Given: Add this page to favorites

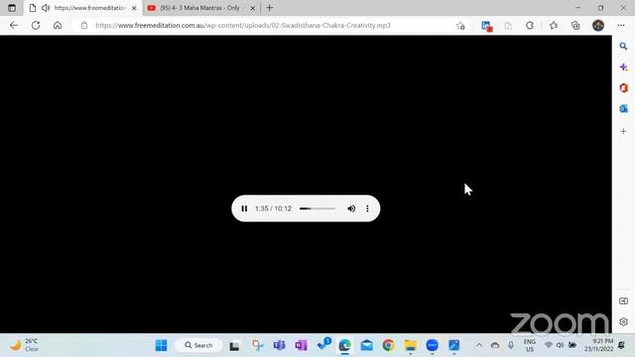Looking at the screenshot, I should pos(460,26).
